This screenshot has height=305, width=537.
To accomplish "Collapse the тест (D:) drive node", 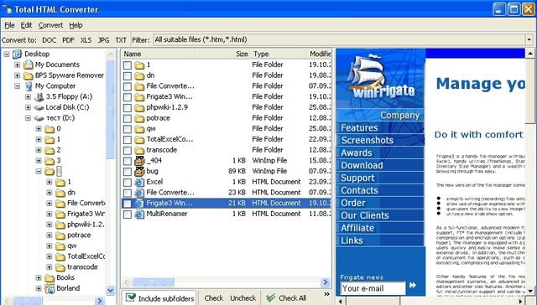I will pyautogui.click(x=28, y=118).
